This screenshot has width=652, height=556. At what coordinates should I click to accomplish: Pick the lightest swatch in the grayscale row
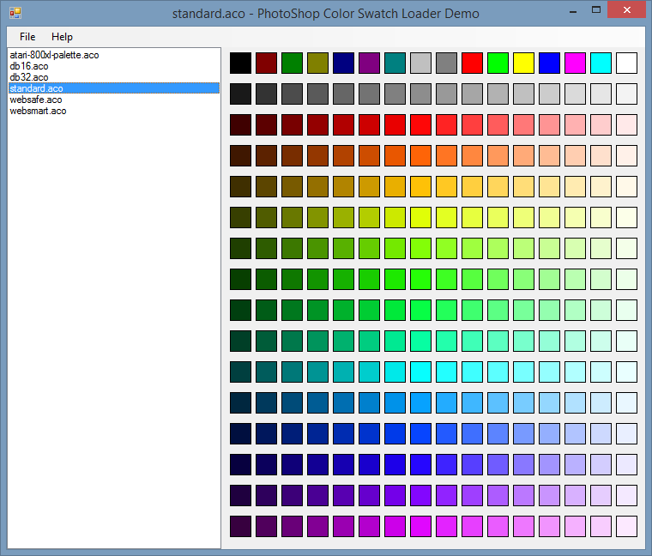tap(626, 94)
